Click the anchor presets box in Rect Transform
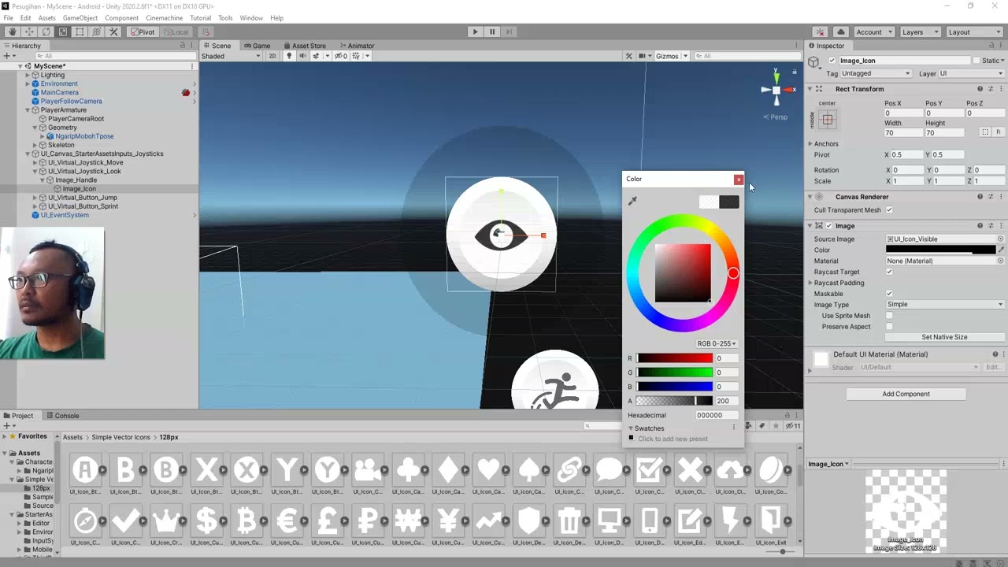Image resolution: width=1008 pixels, height=567 pixels. [827, 120]
